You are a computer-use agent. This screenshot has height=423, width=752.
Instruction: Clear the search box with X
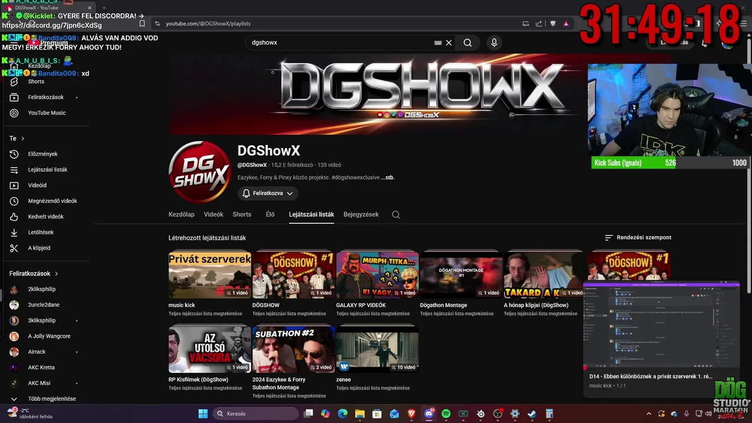(x=449, y=42)
